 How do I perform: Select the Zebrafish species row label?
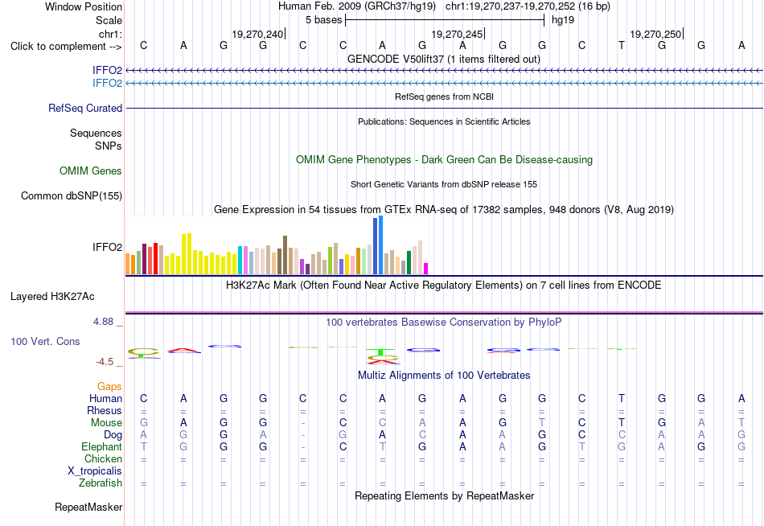(101, 483)
